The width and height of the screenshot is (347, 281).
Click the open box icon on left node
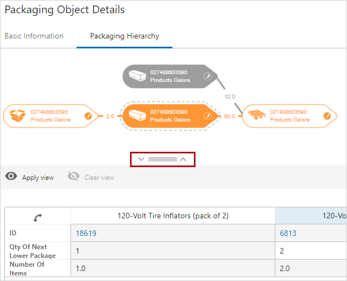click(18, 115)
